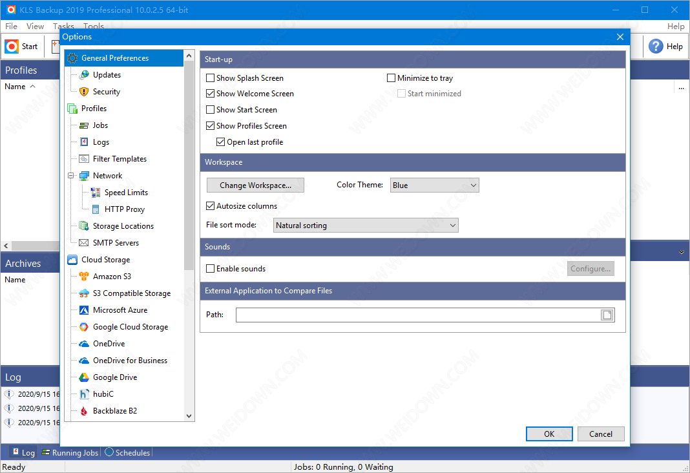The height and width of the screenshot is (473, 690).
Task: Open the Help menu
Action: (x=676, y=26)
